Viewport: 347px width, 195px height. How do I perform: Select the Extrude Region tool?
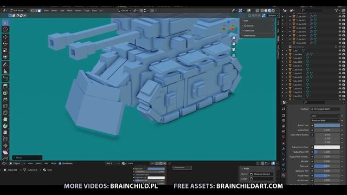pyautogui.click(x=5, y=87)
